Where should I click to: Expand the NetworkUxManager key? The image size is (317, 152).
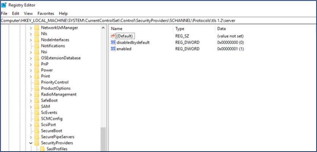[x=31, y=28]
